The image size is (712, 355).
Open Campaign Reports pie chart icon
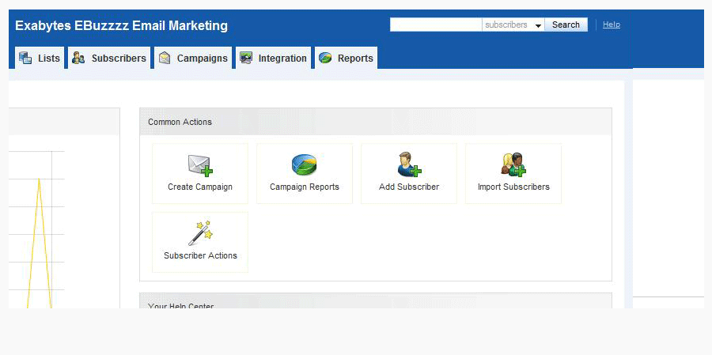pyautogui.click(x=305, y=164)
